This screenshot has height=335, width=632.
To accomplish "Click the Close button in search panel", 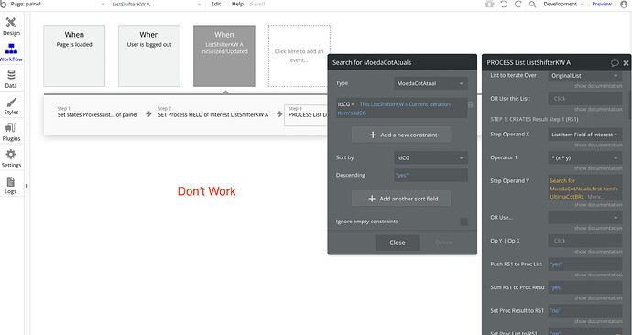I will pyautogui.click(x=398, y=243).
